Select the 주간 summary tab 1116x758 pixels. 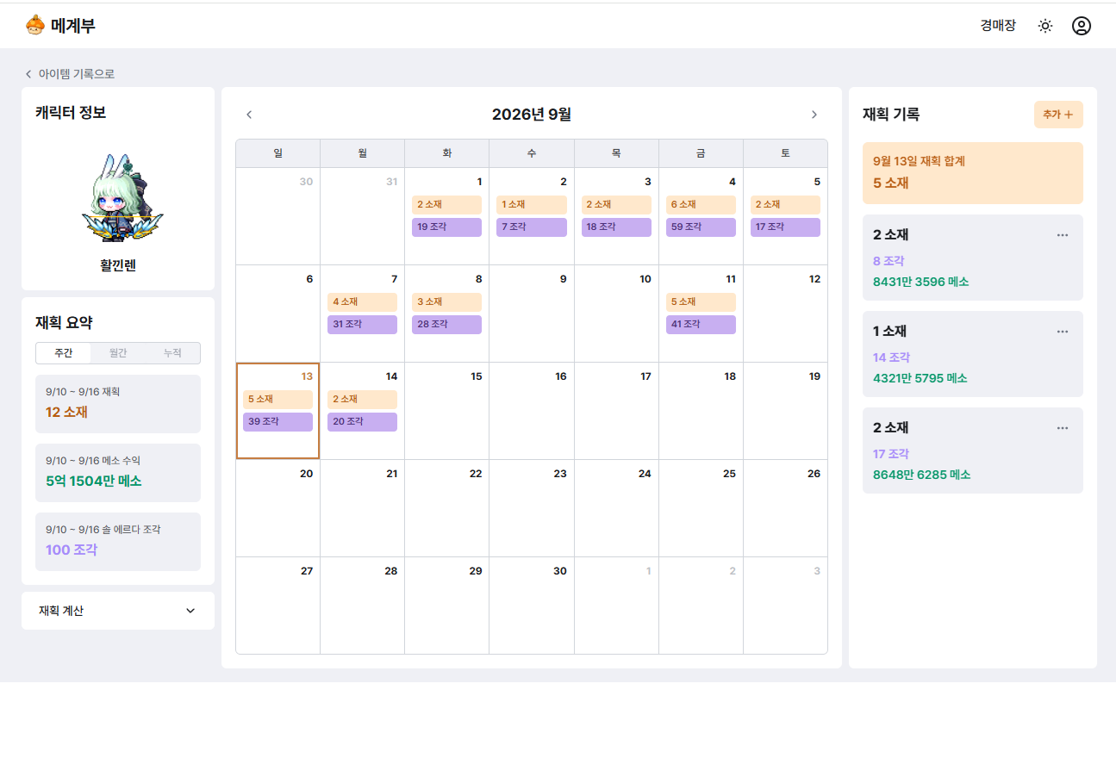(x=63, y=353)
